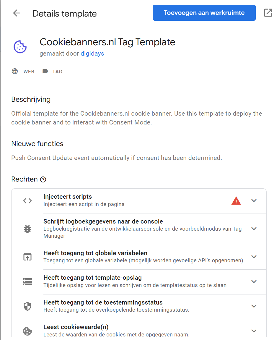
Task: Open template in new window icon
Action: coord(268,13)
